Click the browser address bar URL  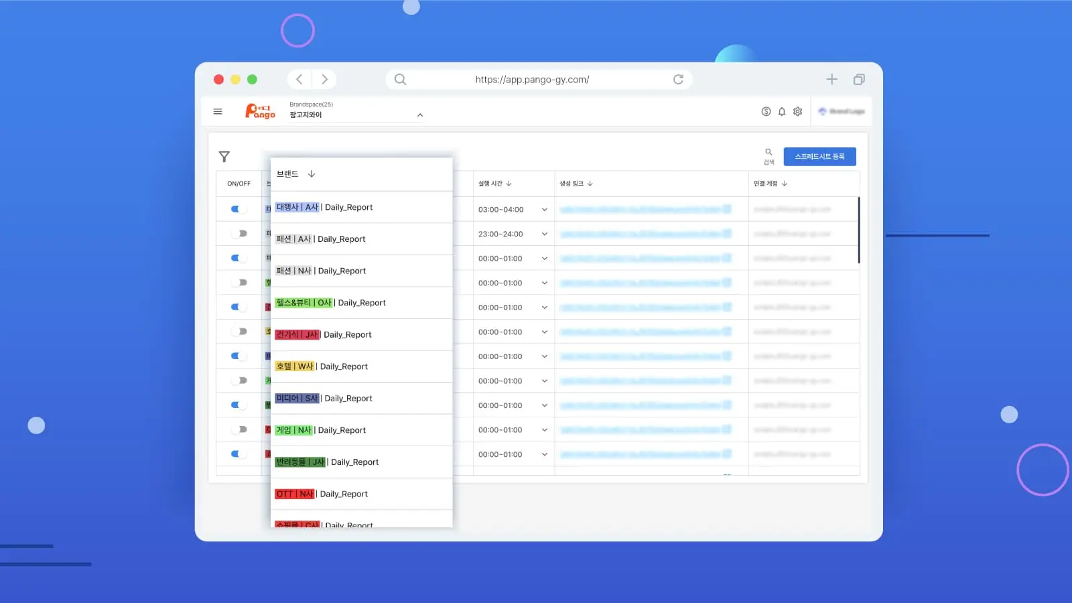click(x=532, y=80)
